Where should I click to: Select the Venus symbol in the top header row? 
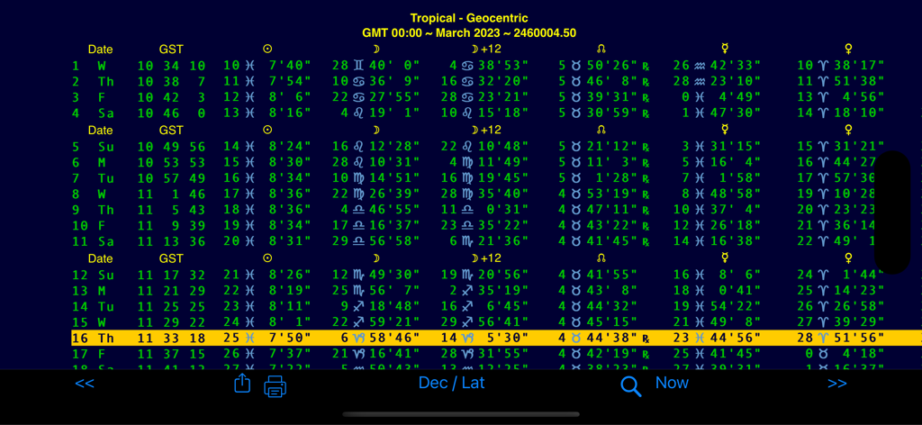(x=847, y=50)
